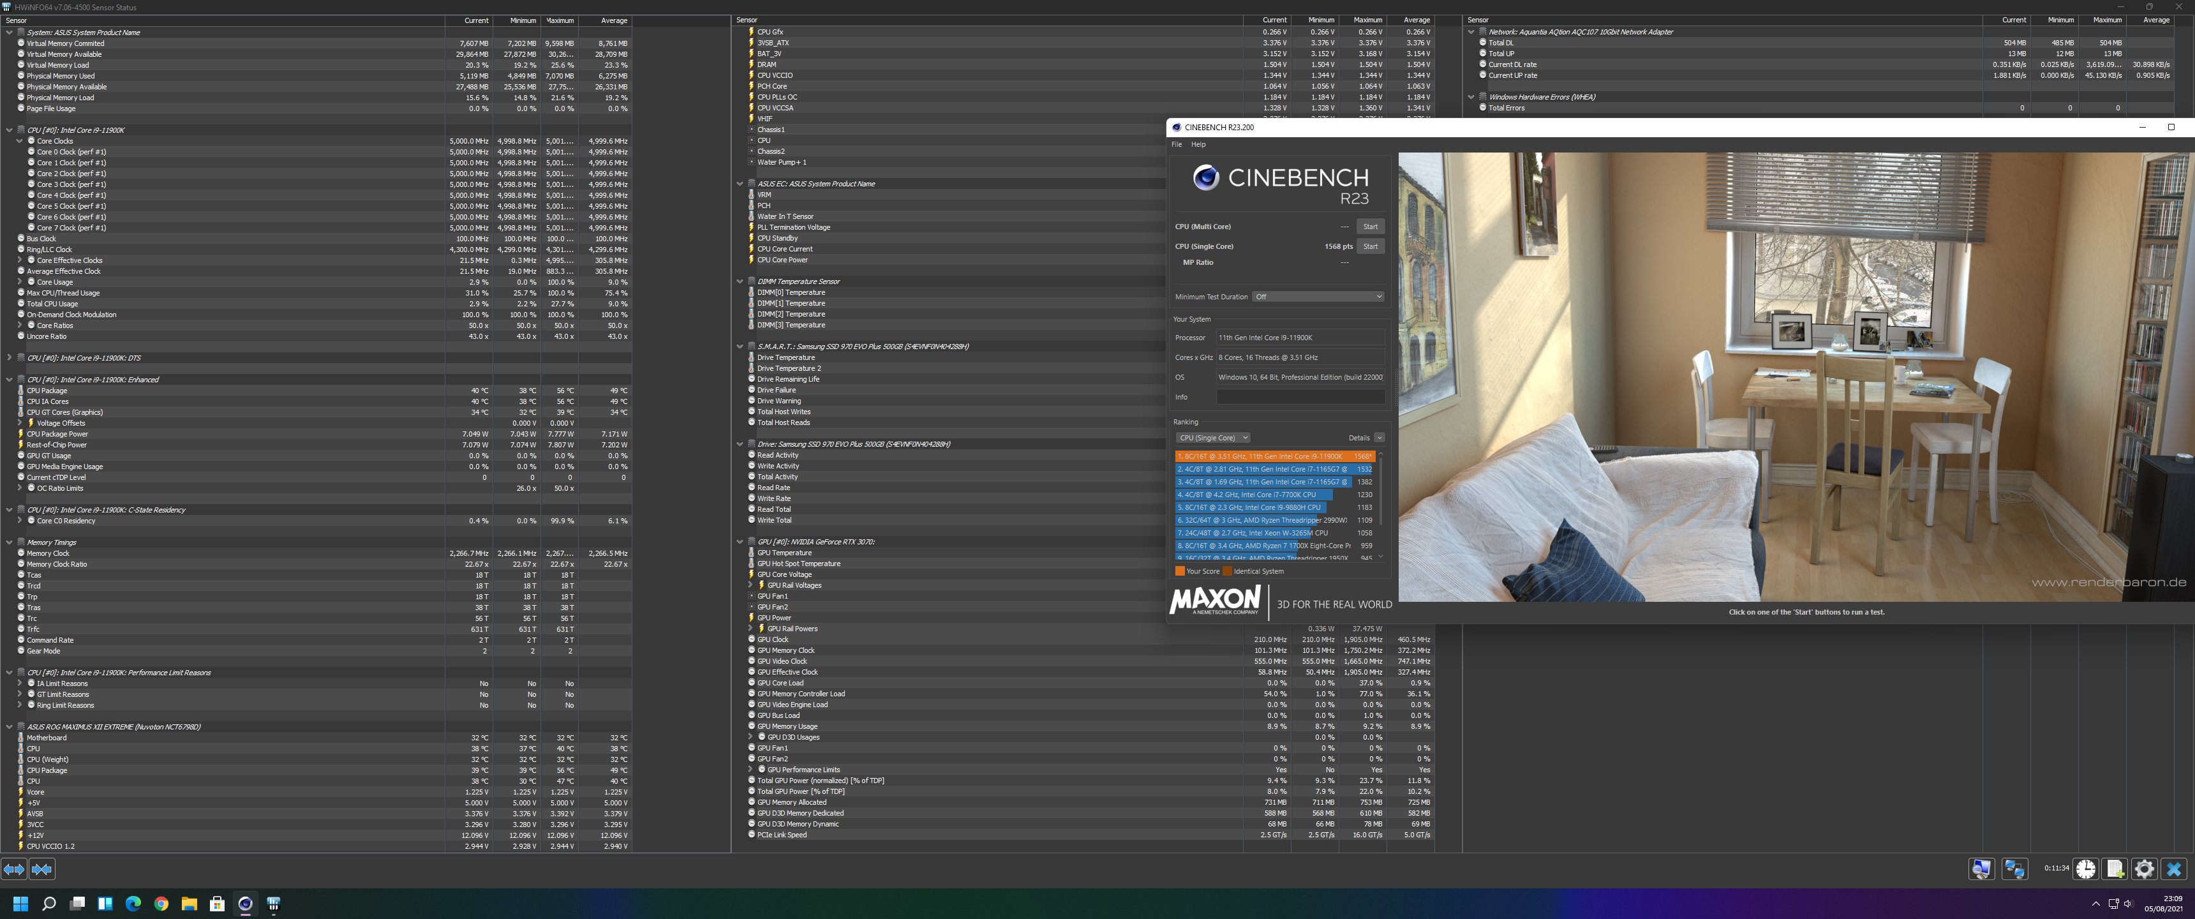Image resolution: width=2195 pixels, height=919 pixels.
Task: Click the MAXON logo in Cinebench
Action: click(x=1215, y=600)
